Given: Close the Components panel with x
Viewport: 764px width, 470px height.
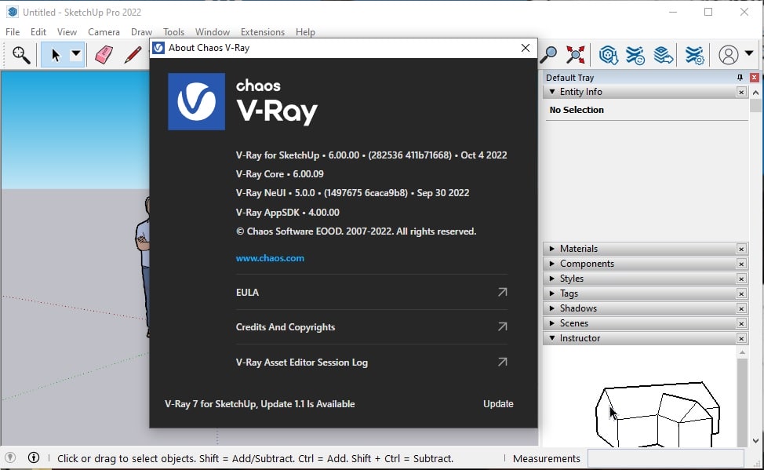Looking at the screenshot, I should point(741,264).
